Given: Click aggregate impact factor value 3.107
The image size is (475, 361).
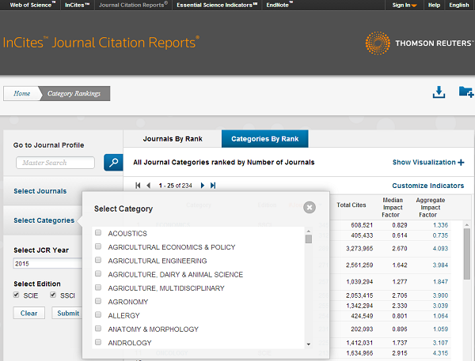Looking at the screenshot, I should point(440,343).
